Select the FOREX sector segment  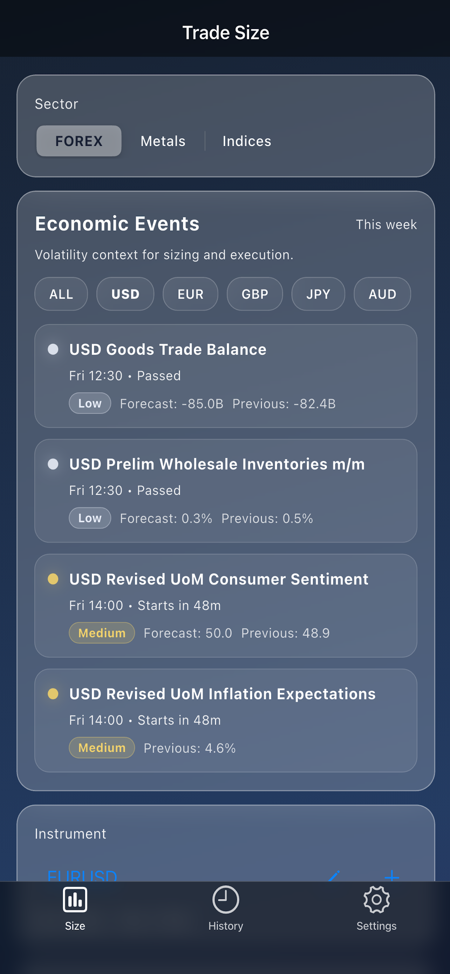point(79,141)
